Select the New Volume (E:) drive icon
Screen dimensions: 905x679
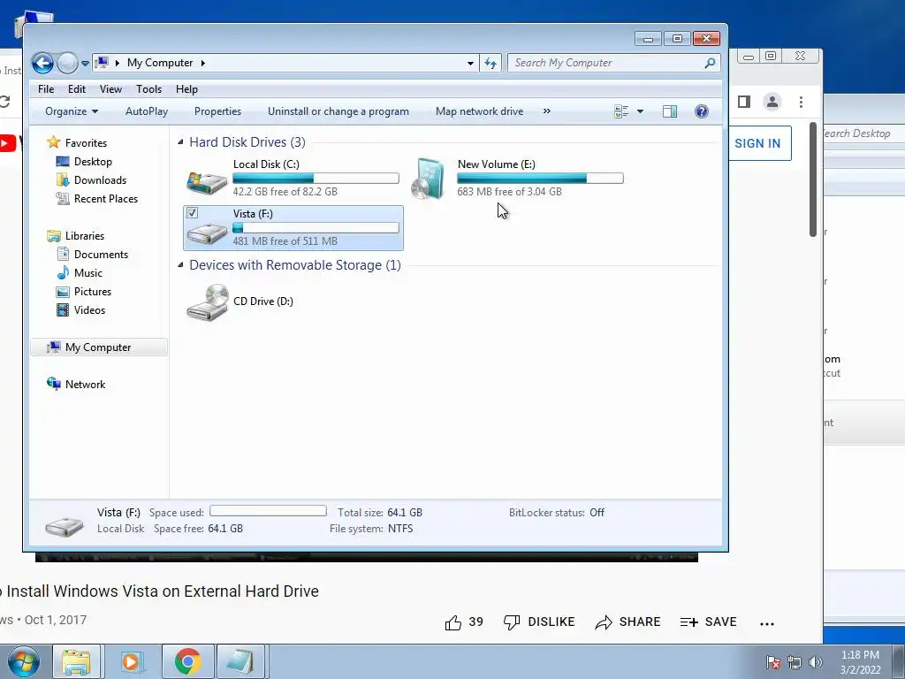coord(428,178)
